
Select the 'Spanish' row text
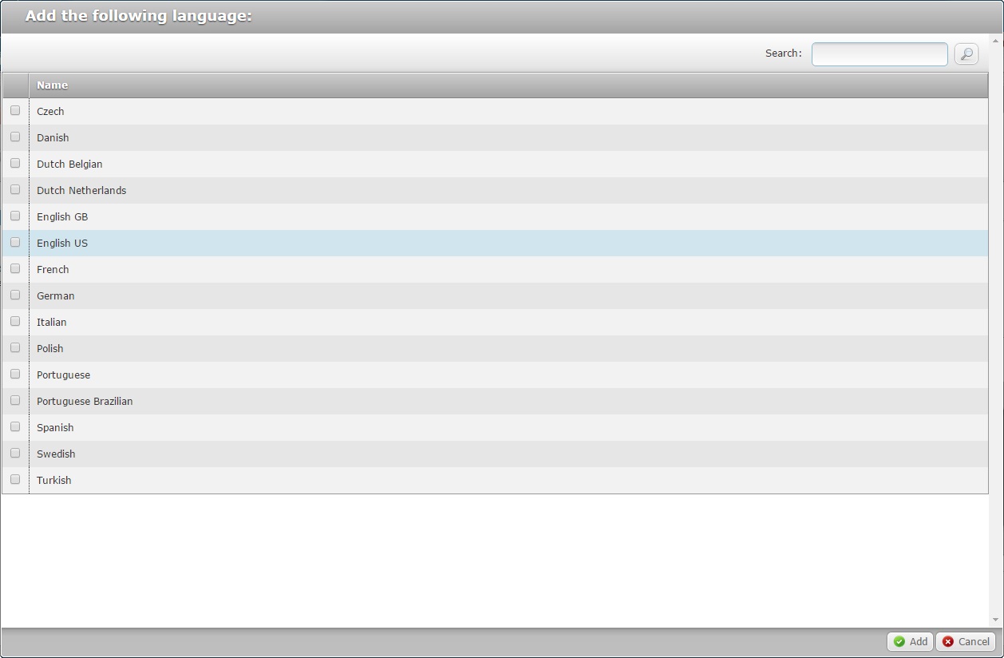coord(55,428)
